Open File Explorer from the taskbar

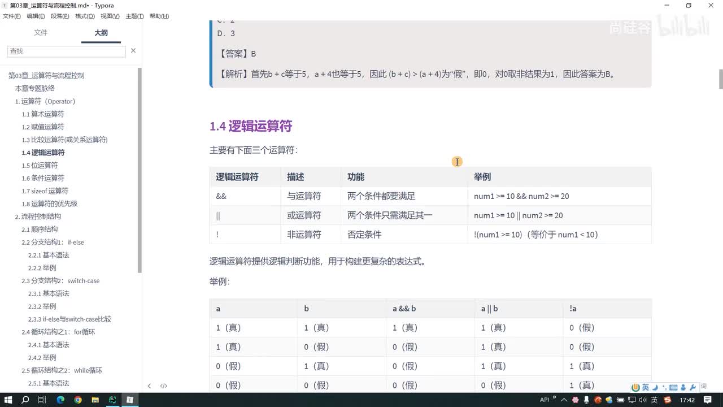(x=95, y=400)
